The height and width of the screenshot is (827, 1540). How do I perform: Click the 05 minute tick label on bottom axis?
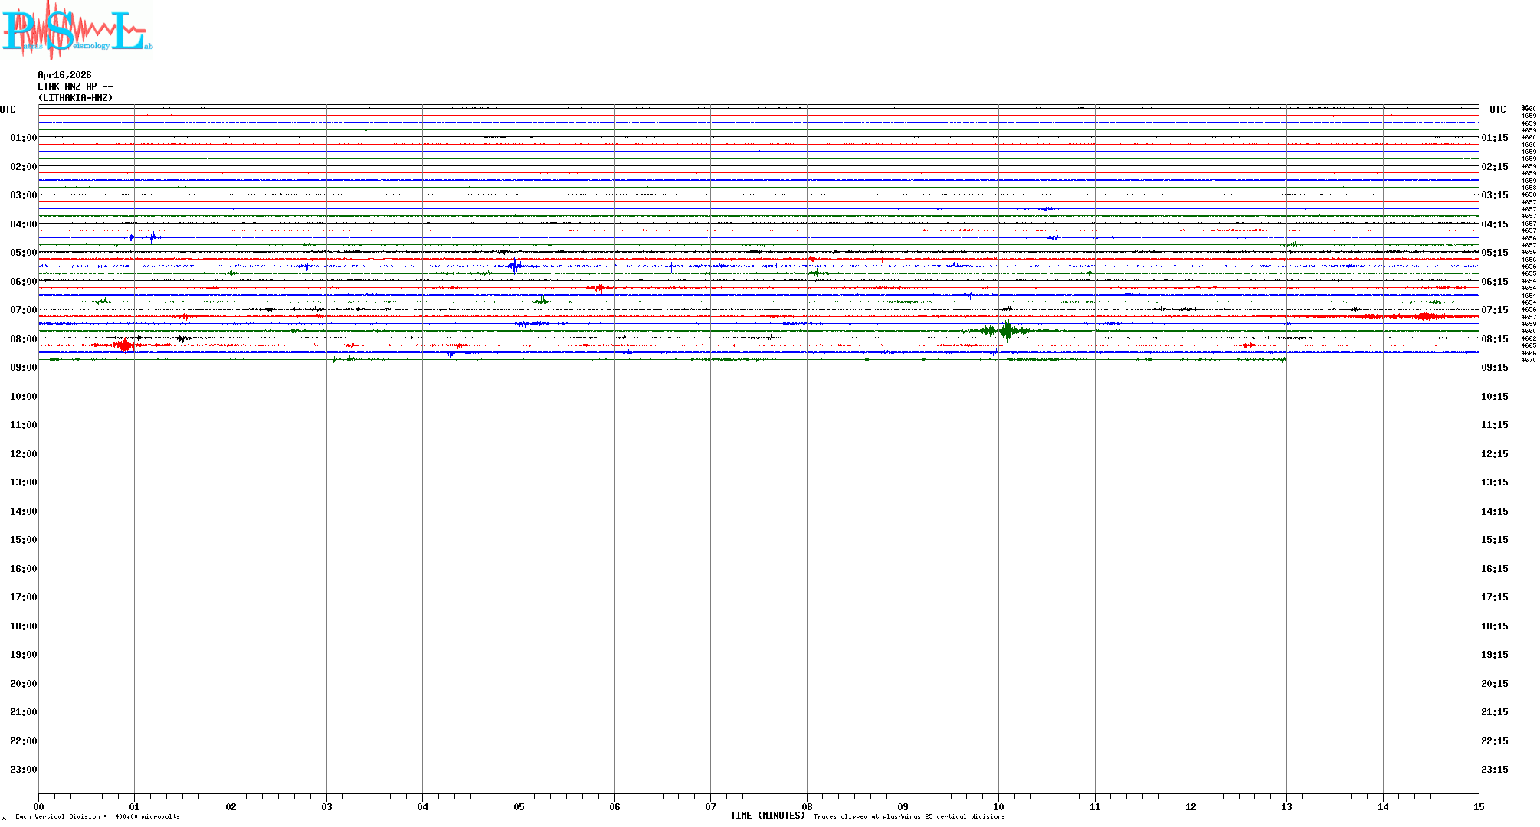[x=519, y=806]
